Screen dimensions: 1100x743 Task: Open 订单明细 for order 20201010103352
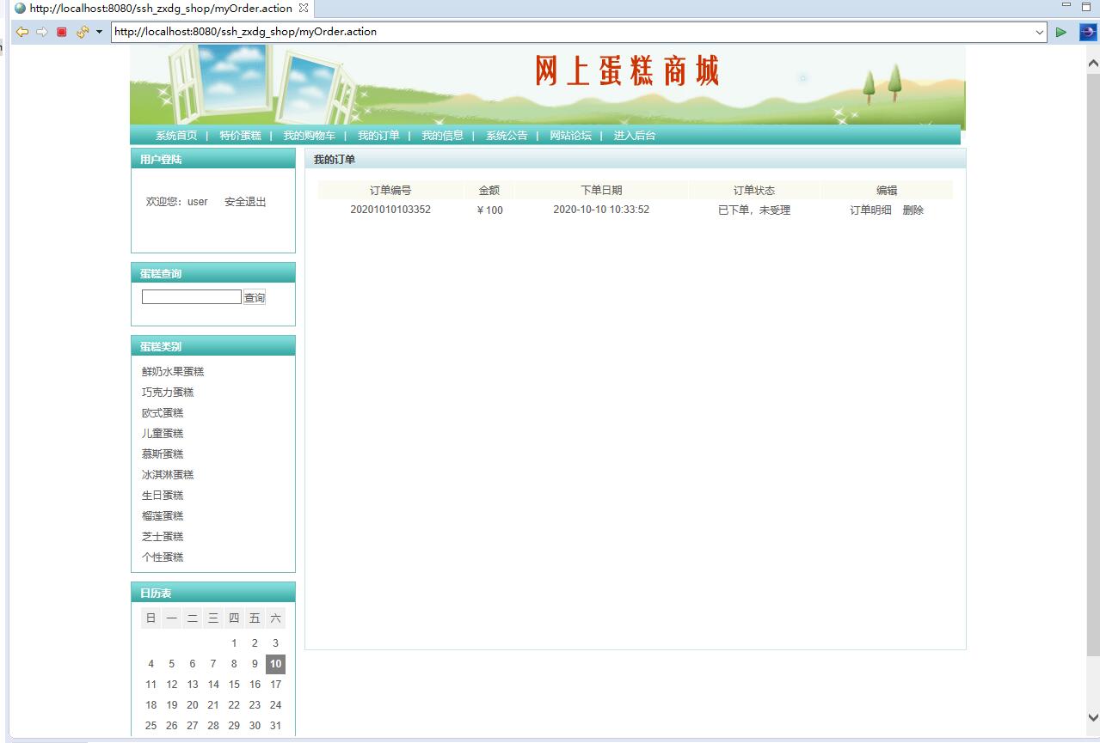pyautogui.click(x=870, y=210)
